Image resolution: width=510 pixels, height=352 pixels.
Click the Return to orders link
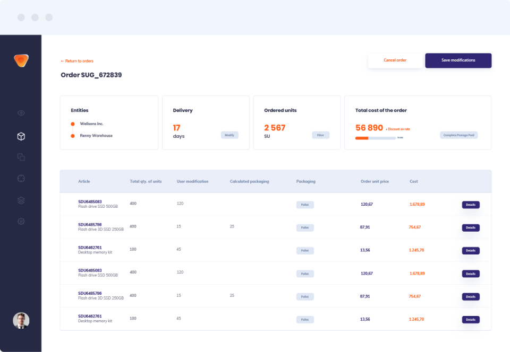(x=77, y=61)
